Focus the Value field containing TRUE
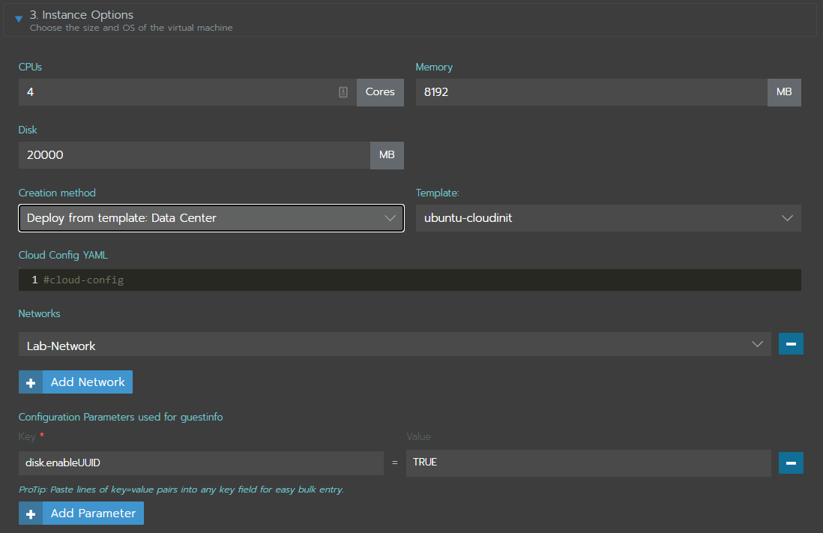 coord(588,463)
